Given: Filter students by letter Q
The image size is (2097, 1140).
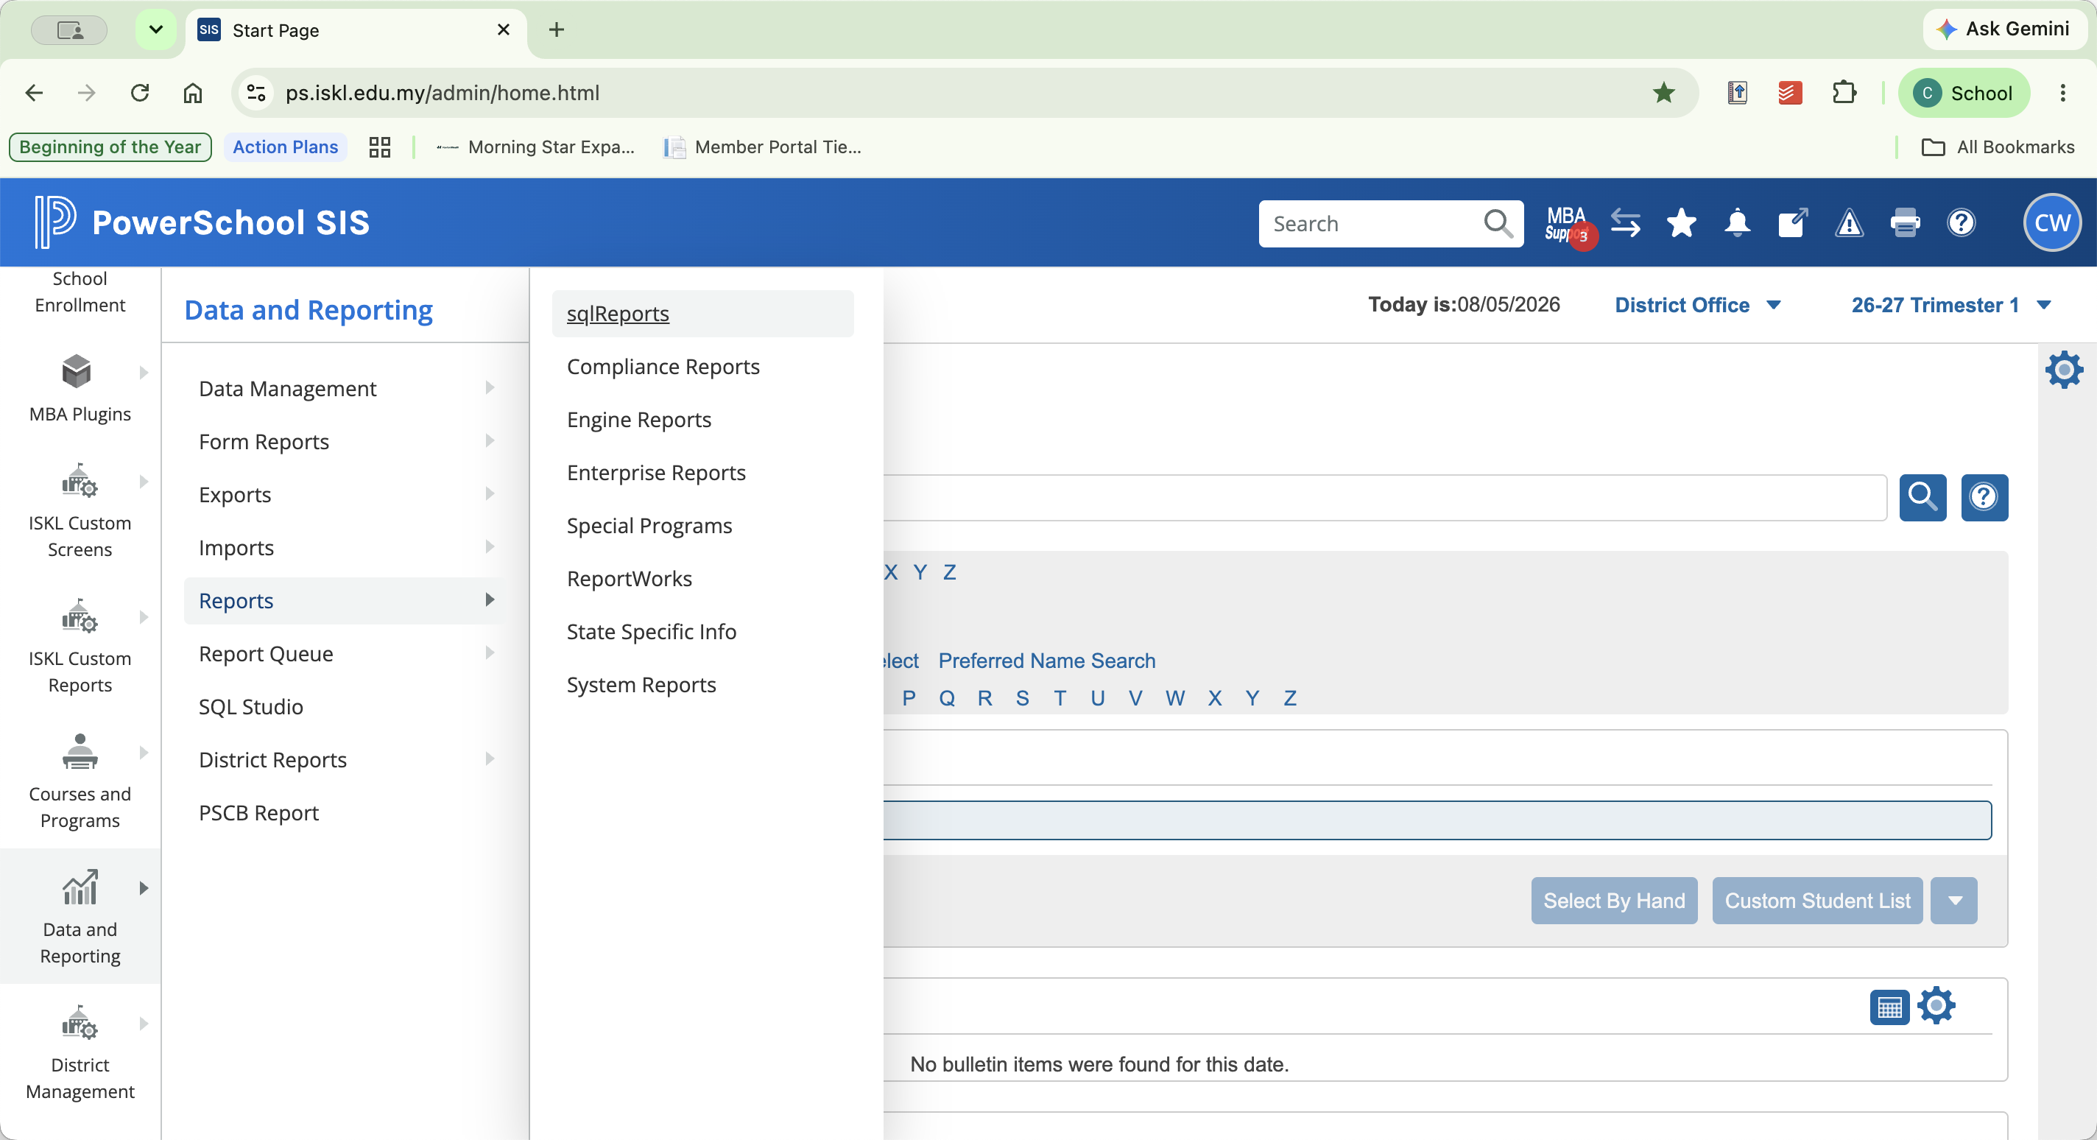Looking at the screenshot, I should (x=947, y=698).
